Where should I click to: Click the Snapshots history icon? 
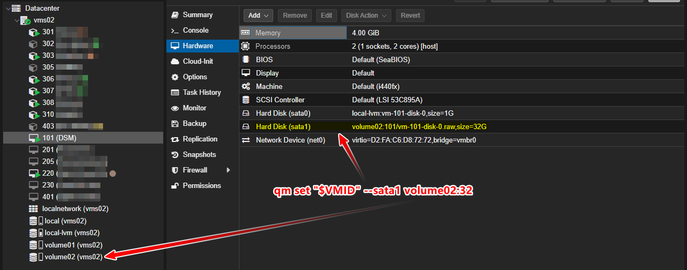click(x=174, y=155)
